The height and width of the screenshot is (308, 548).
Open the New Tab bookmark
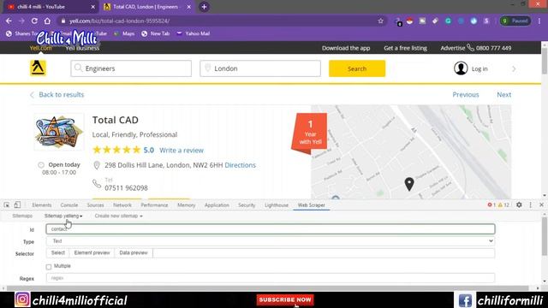click(156, 33)
